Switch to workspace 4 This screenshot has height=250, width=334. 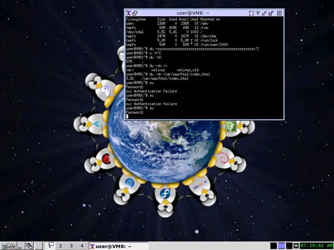tap(82, 246)
